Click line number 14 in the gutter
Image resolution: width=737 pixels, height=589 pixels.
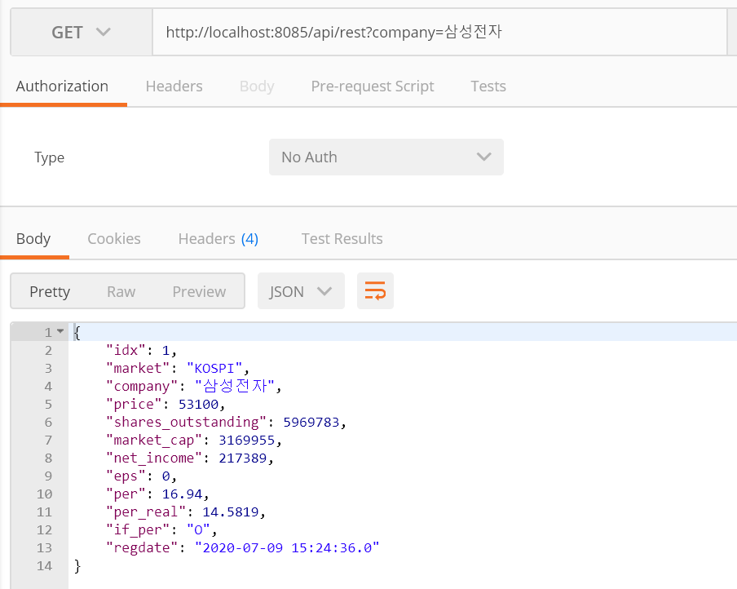click(44, 565)
